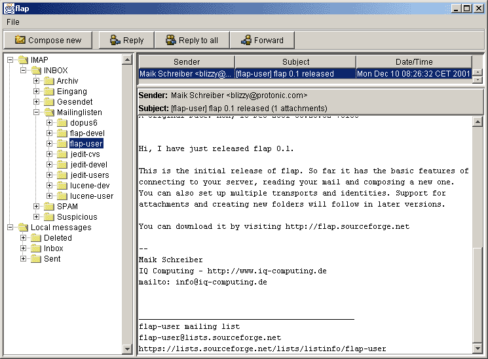This screenshot has width=488, height=359.
Task: Click the IMAP root folder icon
Action: pyautogui.click(x=23, y=60)
